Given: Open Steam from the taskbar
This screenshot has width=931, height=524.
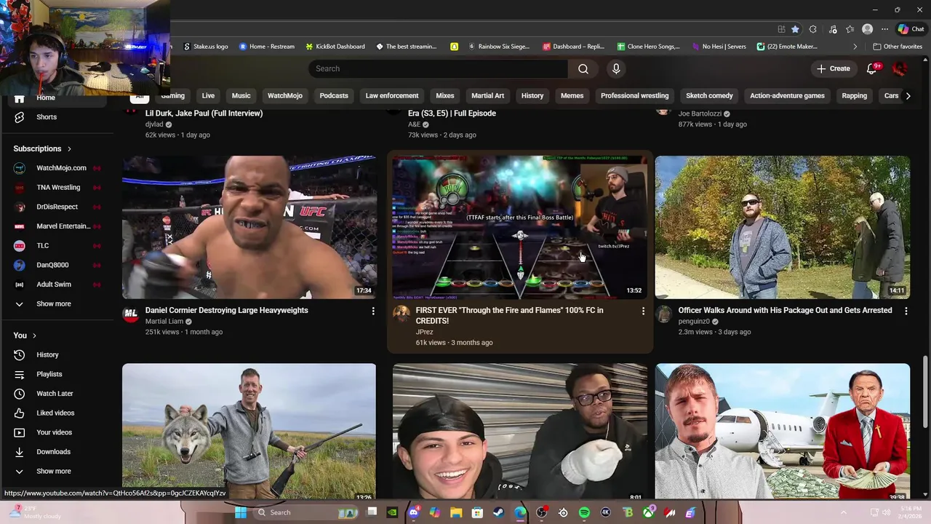Looking at the screenshot, I should point(498,512).
